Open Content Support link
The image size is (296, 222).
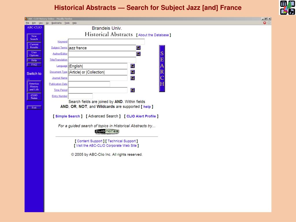90,141
